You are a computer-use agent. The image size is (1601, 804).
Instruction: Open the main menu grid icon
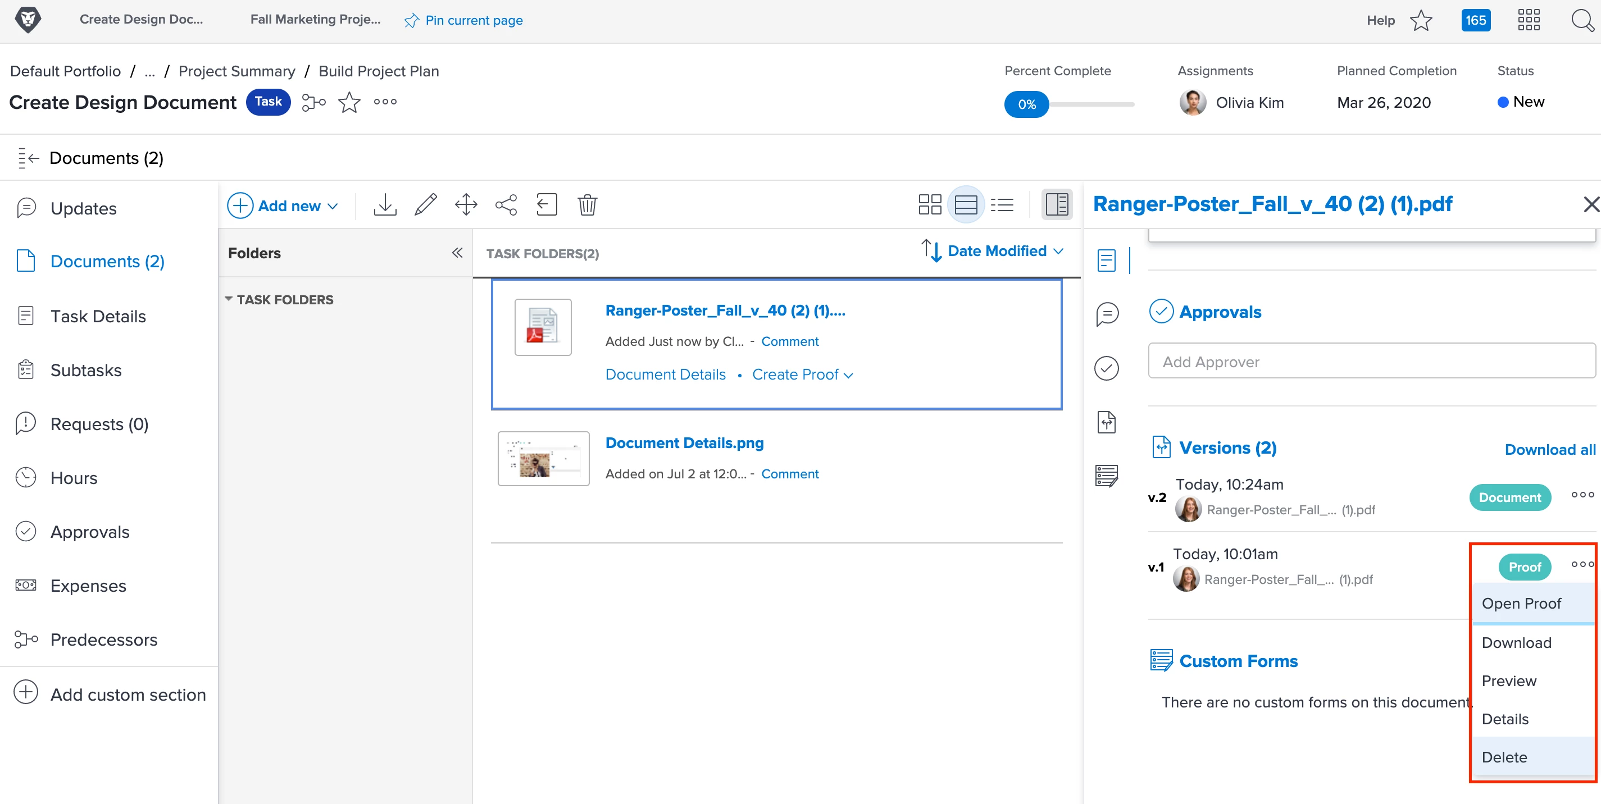[1529, 21]
